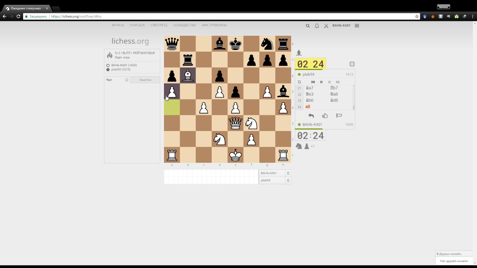Open ВАНЬ-КА01 user menu in header
The height and width of the screenshot is (268, 477).
point(341,26)
